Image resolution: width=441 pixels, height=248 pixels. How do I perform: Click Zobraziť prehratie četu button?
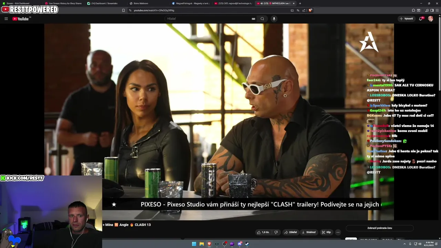(380, 228)
